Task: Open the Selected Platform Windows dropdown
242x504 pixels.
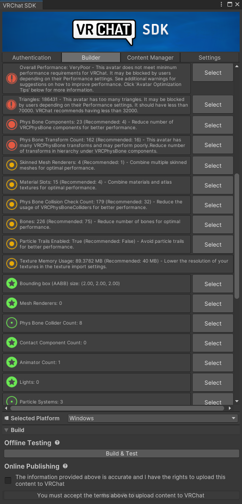Action: point(153,418)
